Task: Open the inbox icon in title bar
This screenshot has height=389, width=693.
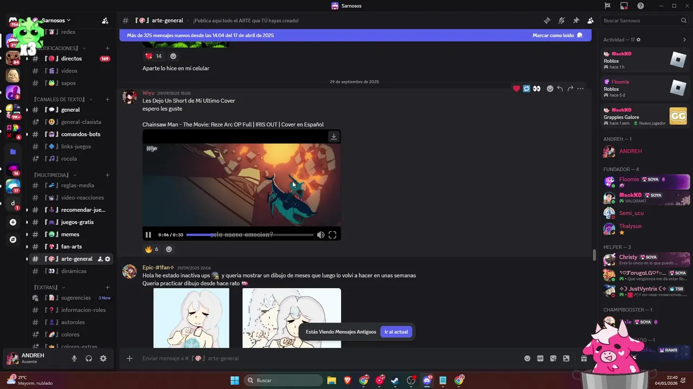Action: 624,6
